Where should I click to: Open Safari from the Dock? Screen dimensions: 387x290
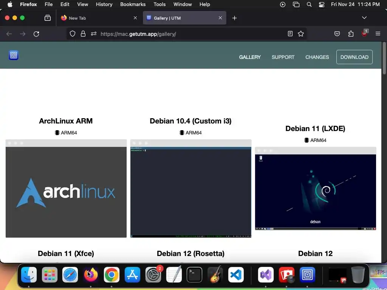[70, 275]
